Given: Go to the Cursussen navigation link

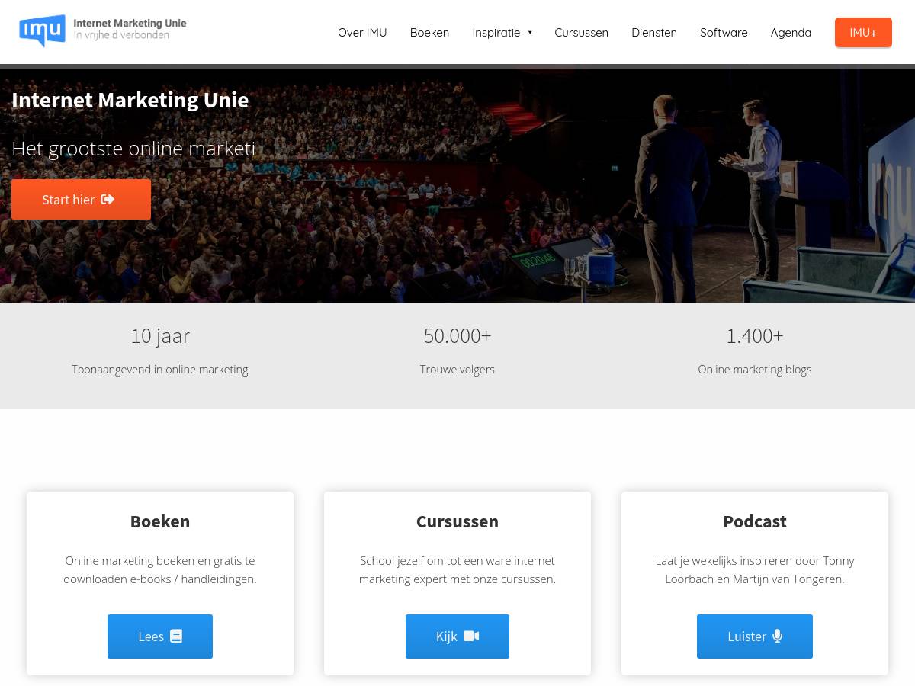Looking at the screenshot, I should (x=581, y=32).
